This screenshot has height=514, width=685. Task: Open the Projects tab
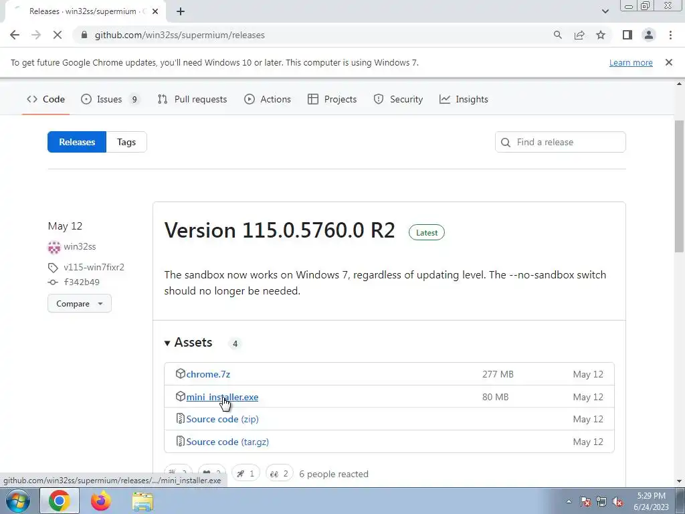point(332,99)
